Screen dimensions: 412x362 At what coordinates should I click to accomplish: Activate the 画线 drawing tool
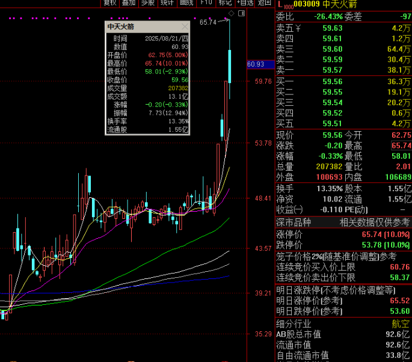(186, 3)
